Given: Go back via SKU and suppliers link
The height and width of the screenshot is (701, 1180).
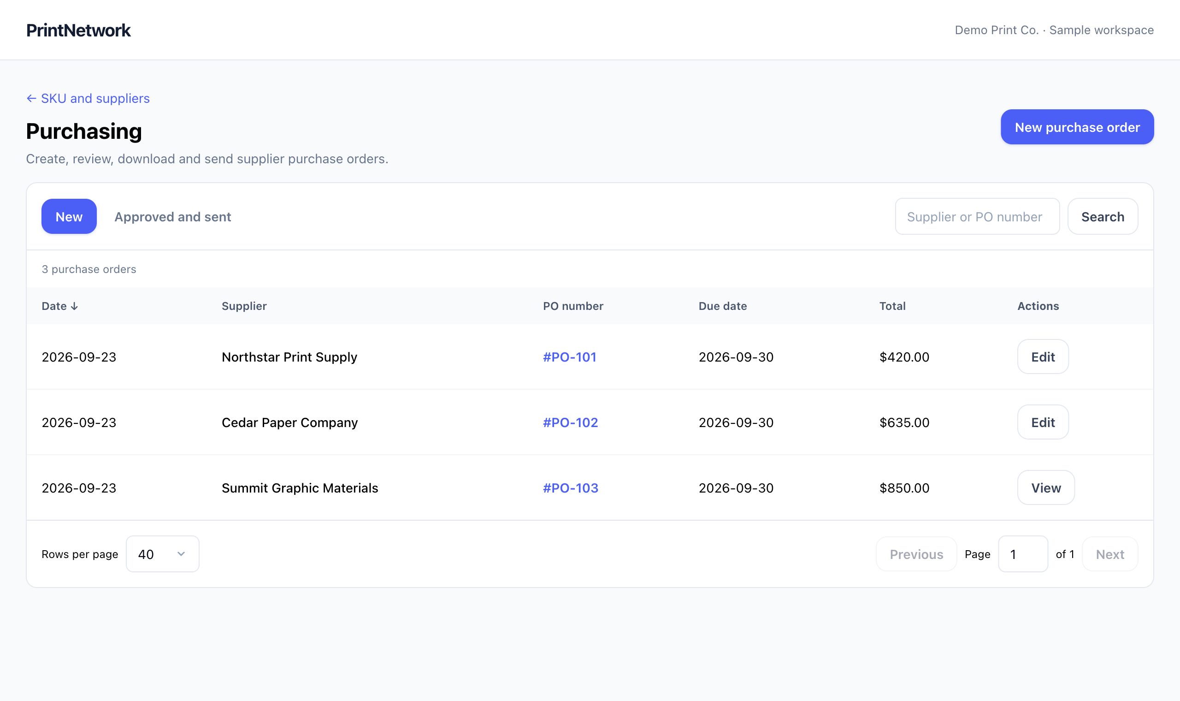Looking at the screenshot, I should [88, 98].
